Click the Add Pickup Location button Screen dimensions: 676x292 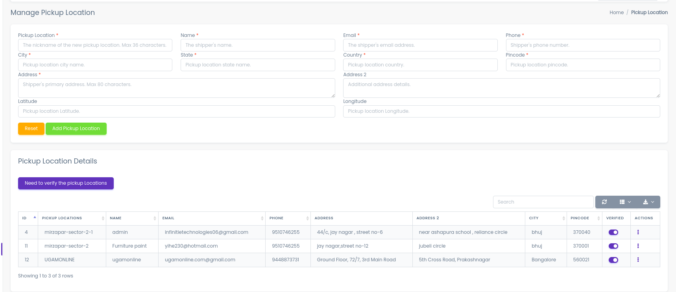pyautogui.click(x=76, y=129)
